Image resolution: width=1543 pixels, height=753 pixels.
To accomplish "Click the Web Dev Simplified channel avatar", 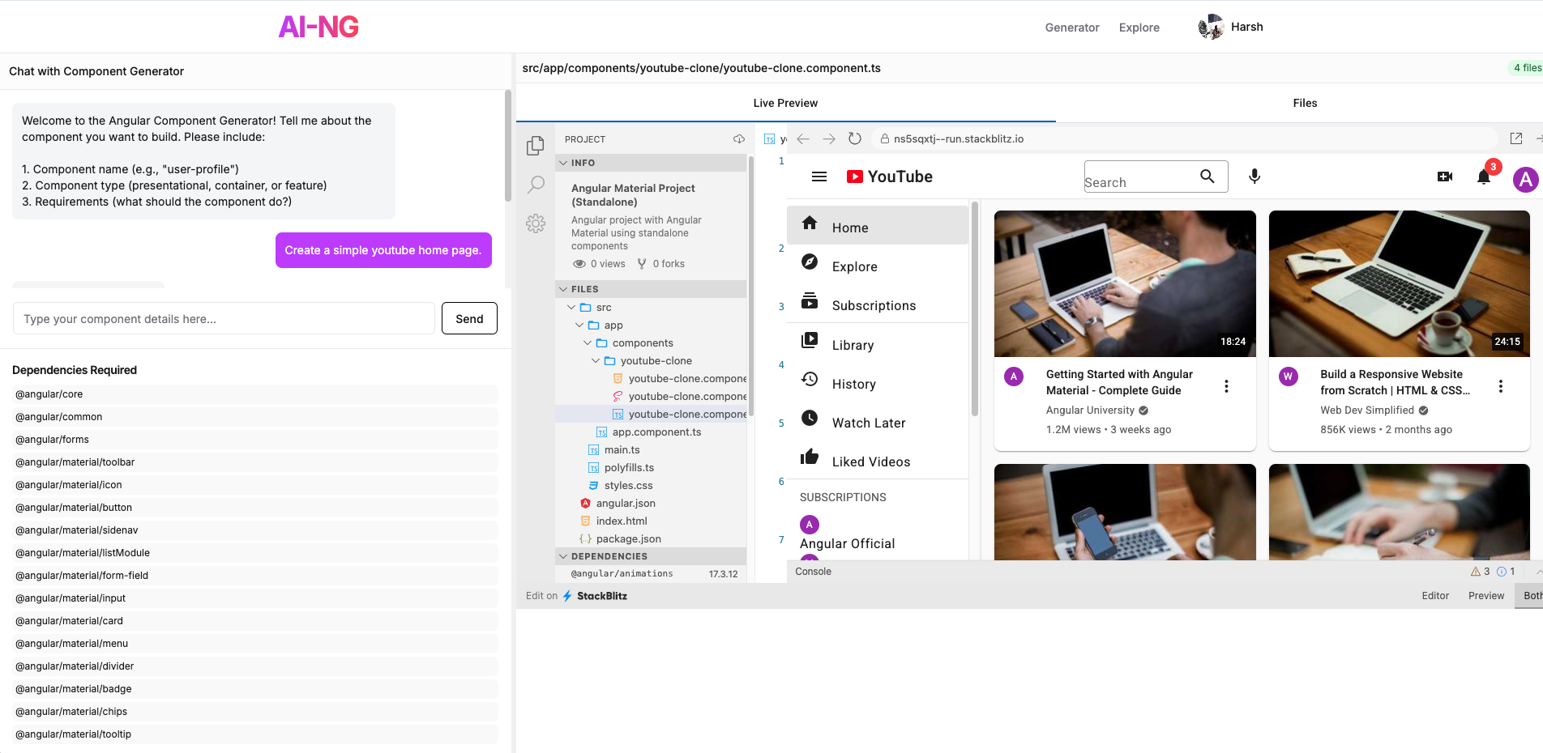I will pos(1289,376).
